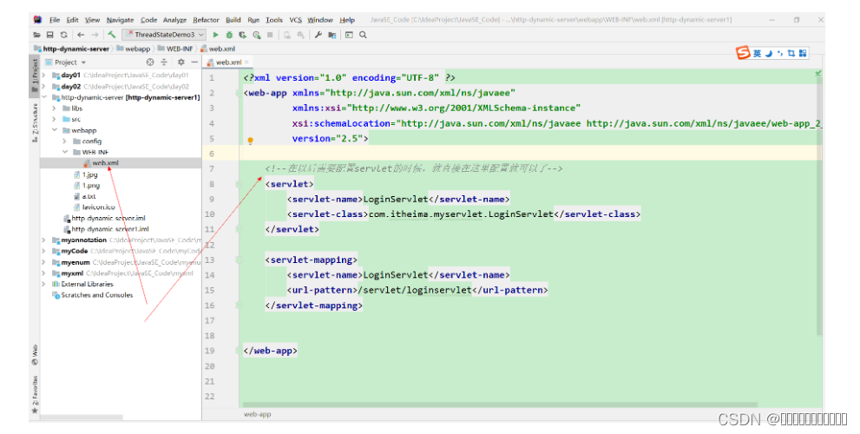Click WEB-INF breadcrumb in navigation bar

click(x=176, y=49)
